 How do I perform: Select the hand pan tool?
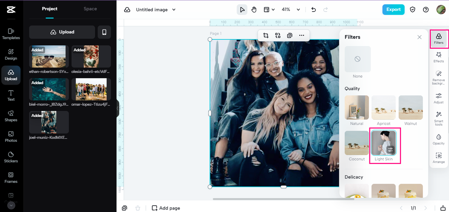point(254,10)
